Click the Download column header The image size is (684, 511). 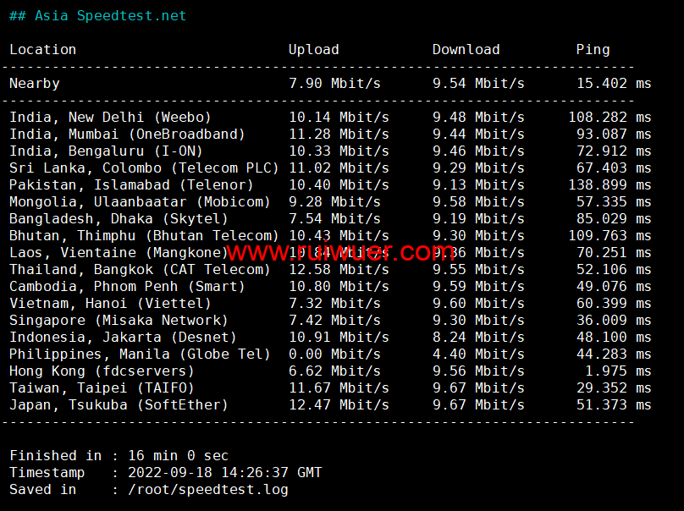pyautogui.click(x=466, y=50)
